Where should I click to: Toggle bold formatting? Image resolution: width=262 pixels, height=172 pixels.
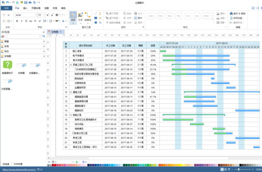click(x=17, y=21)
